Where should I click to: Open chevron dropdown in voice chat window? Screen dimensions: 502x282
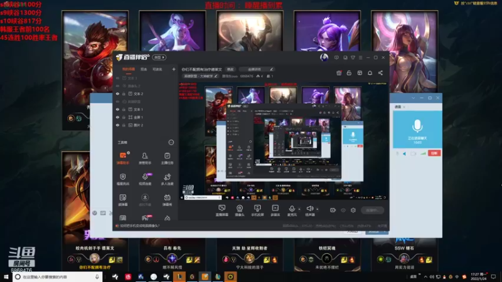(x=414, y=98)
